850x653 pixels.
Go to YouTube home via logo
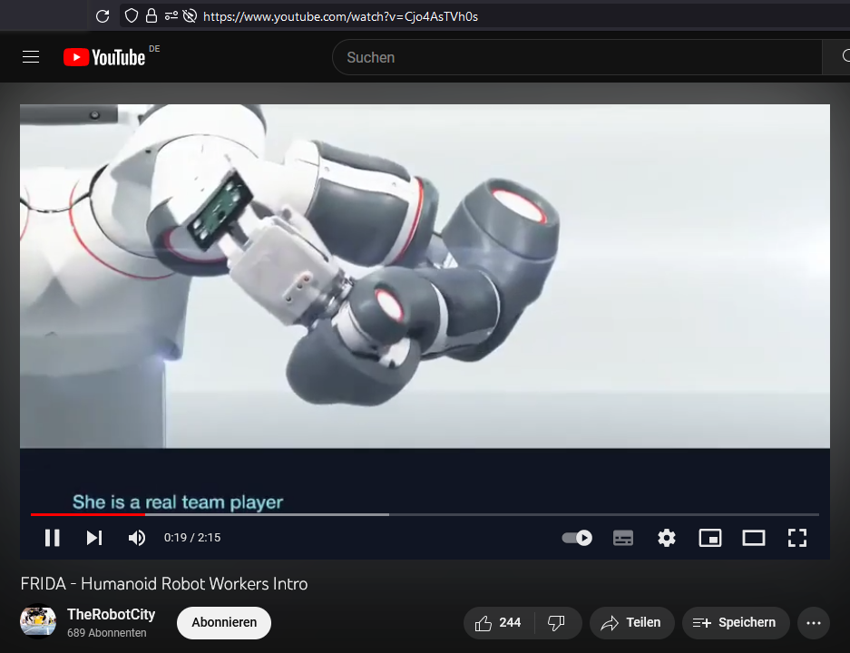(x=104, y=57)
